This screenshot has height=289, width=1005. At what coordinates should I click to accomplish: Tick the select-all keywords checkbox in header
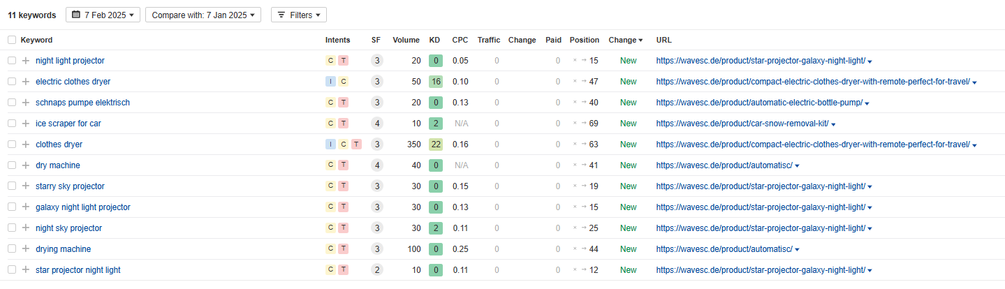[11, 40]
